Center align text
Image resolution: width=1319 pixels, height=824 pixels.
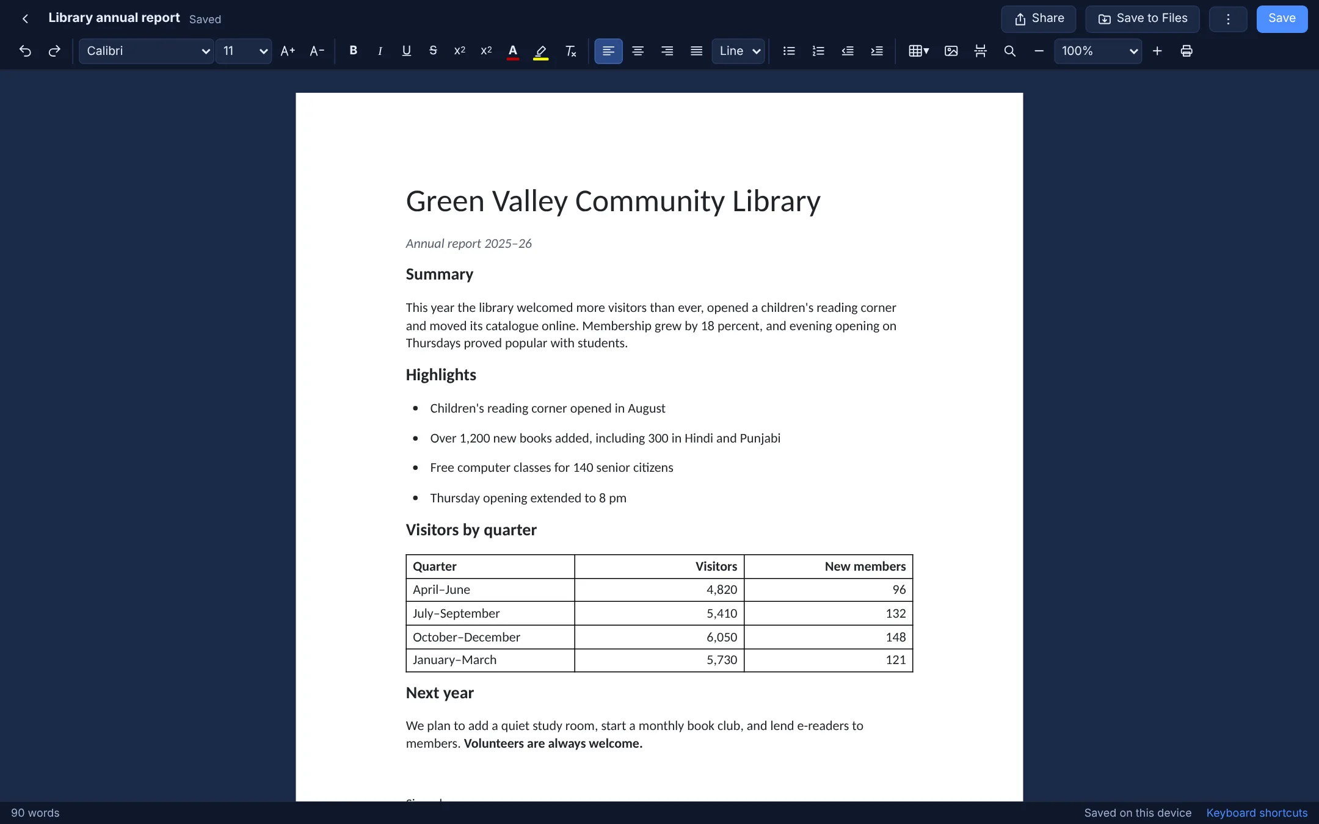[x=638, y=51]
